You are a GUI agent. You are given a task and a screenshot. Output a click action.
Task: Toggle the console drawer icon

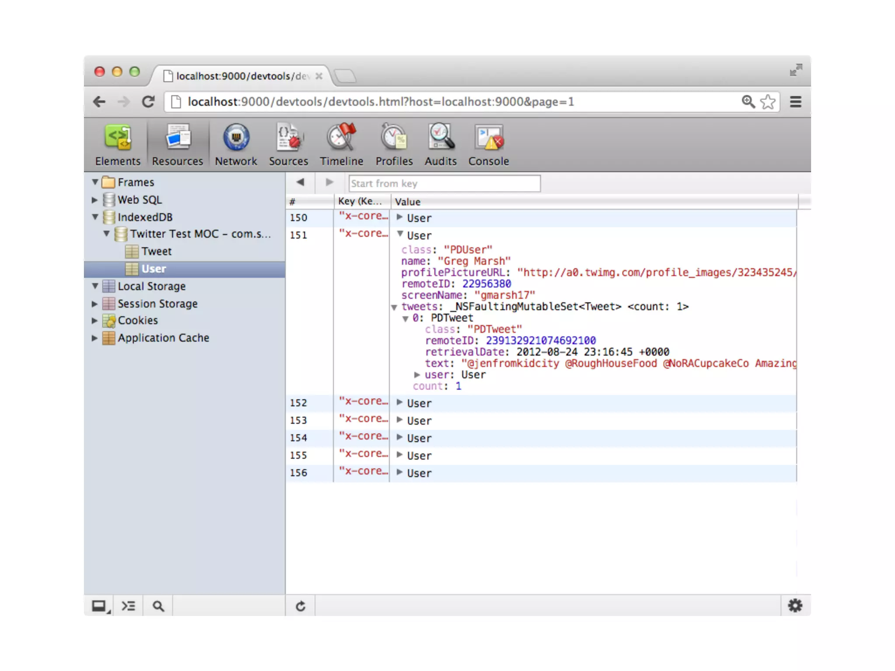click(x=128, y=606)
